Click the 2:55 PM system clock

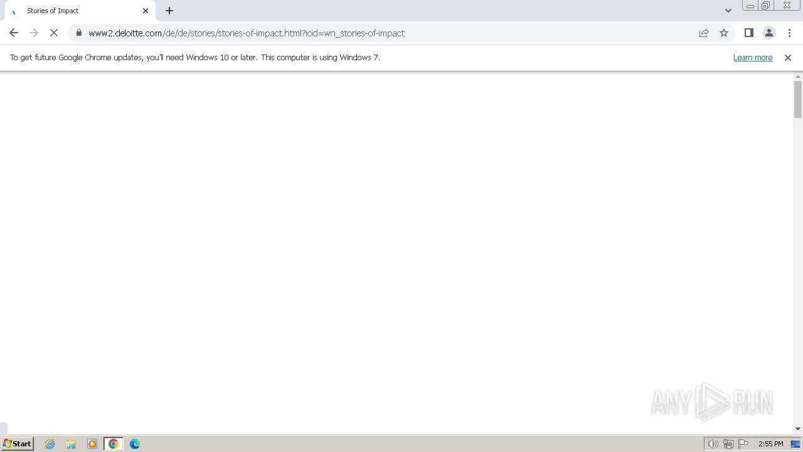(770, 444)
